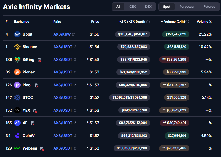Click external link icon on Websea AXS/USDT

pos(75,148)
